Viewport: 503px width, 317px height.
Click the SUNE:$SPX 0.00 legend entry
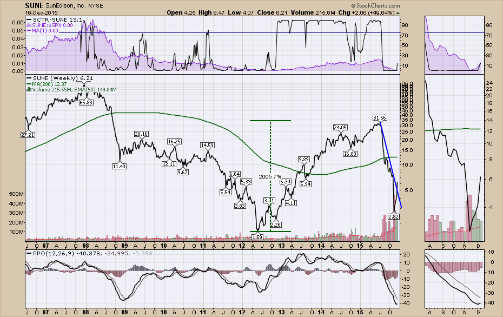click(50, 25)
